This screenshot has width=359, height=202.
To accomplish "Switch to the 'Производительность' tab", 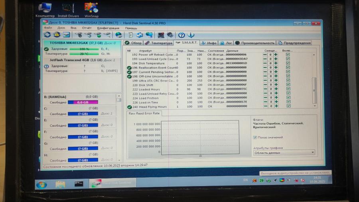I will 255,43.
